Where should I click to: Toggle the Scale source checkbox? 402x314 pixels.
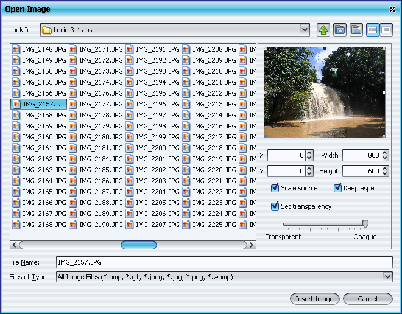coord(275,188)
